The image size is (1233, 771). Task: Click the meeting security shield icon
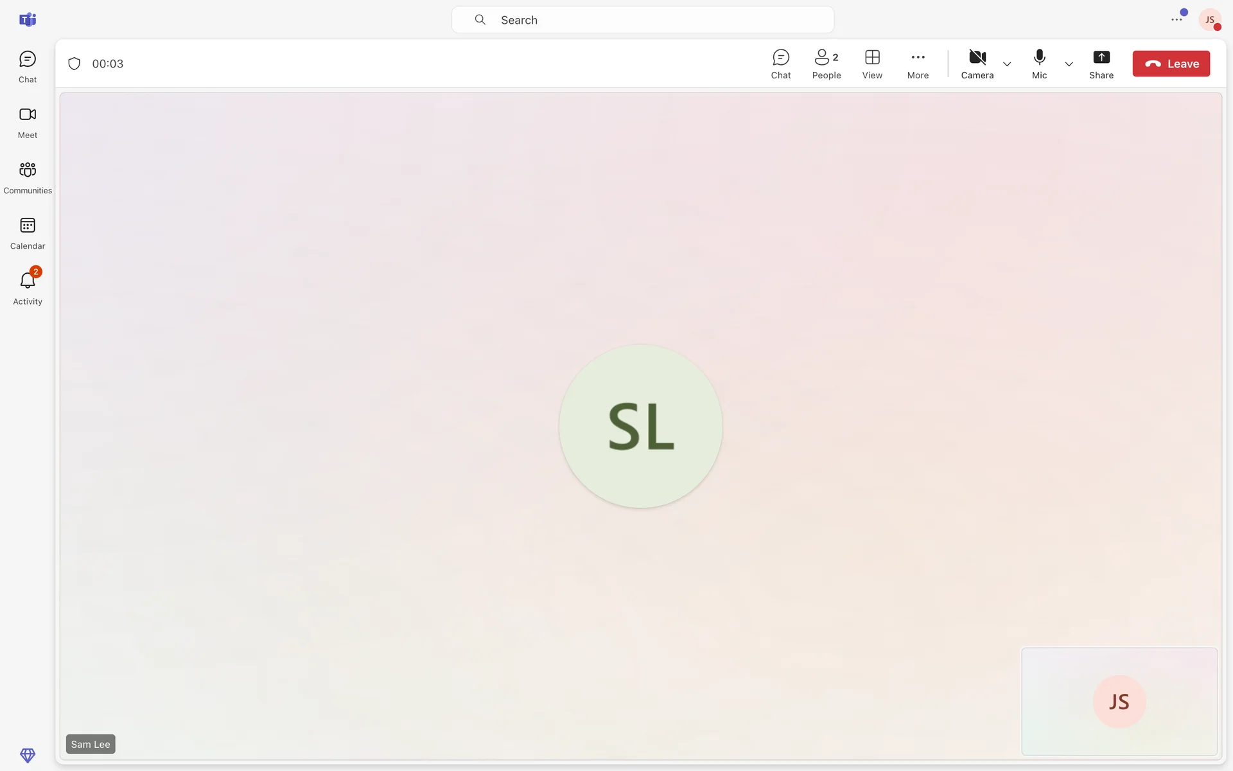[74, 64]
